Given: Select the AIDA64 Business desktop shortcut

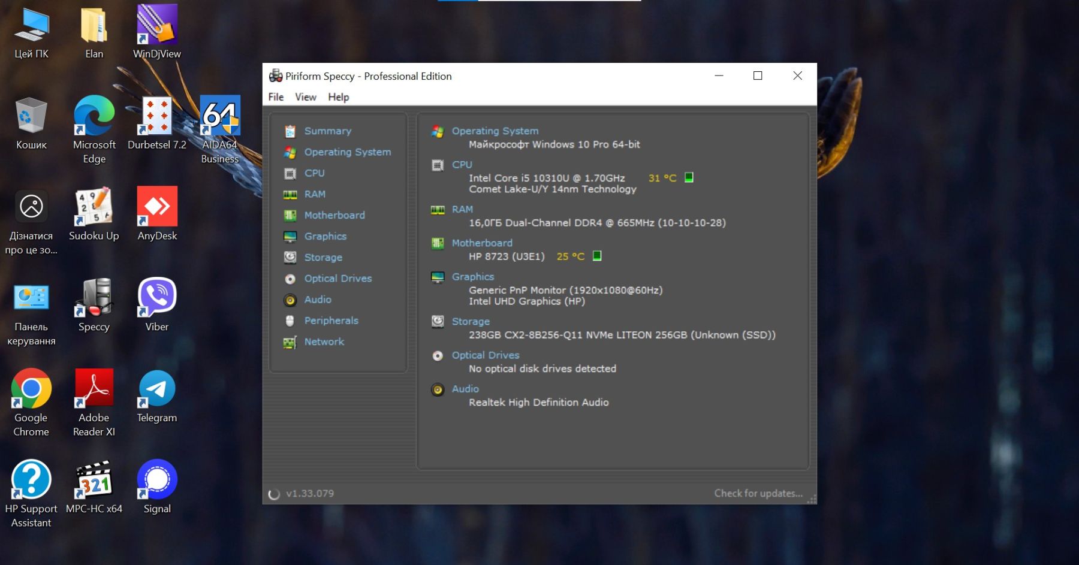Looking at the screenshot, I should [220, 129].
